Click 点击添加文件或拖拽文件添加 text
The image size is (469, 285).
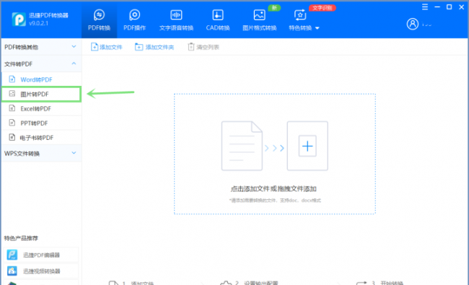point(273,189)
